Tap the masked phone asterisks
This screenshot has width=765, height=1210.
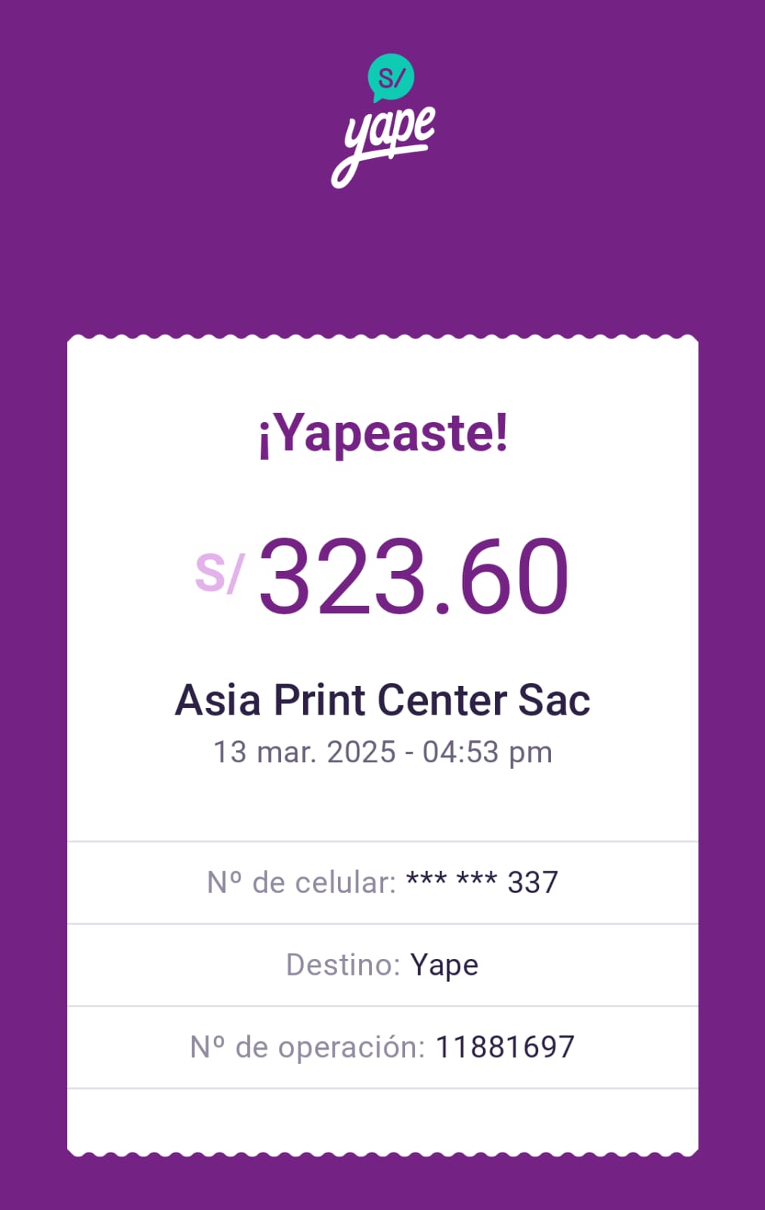(451, 881)
